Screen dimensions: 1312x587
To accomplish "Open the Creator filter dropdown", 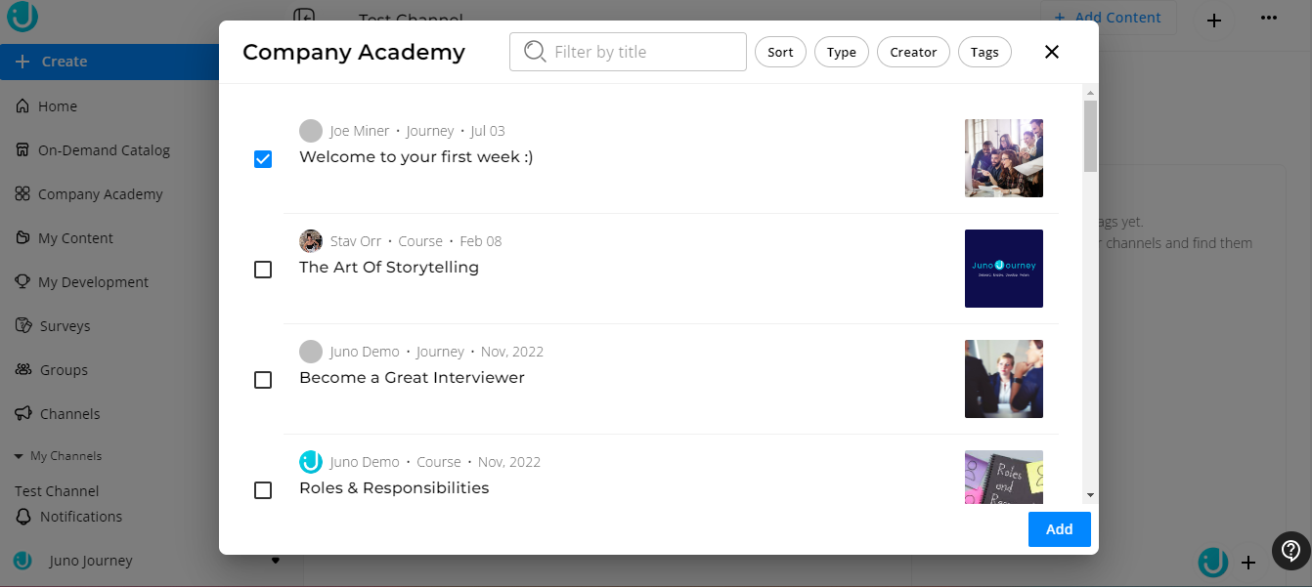I will 913,53.
